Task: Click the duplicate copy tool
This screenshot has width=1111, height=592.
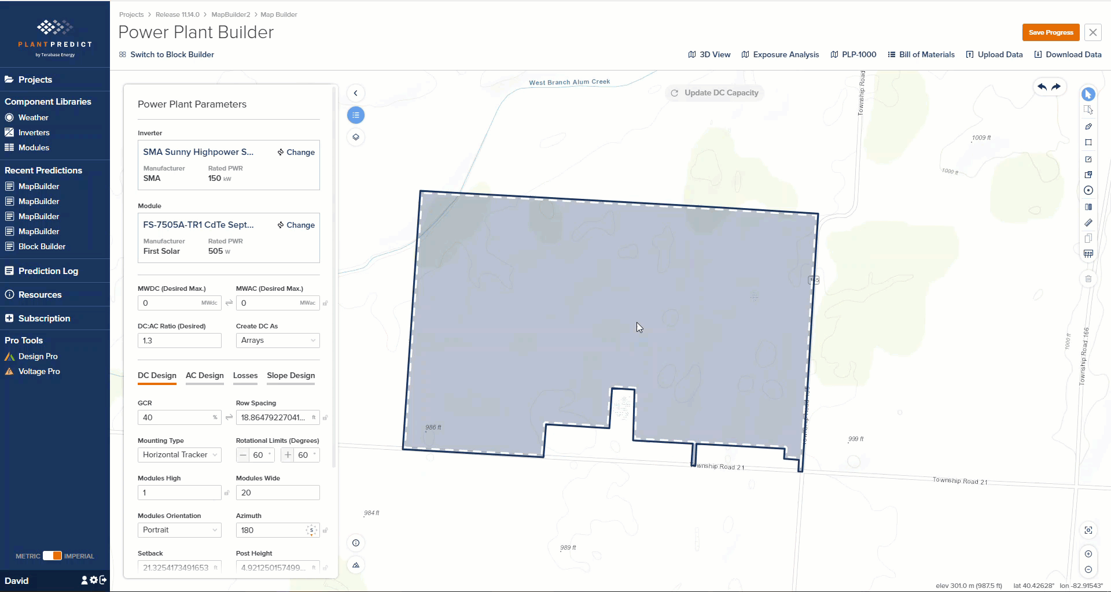Action: tap(1088, 238)
